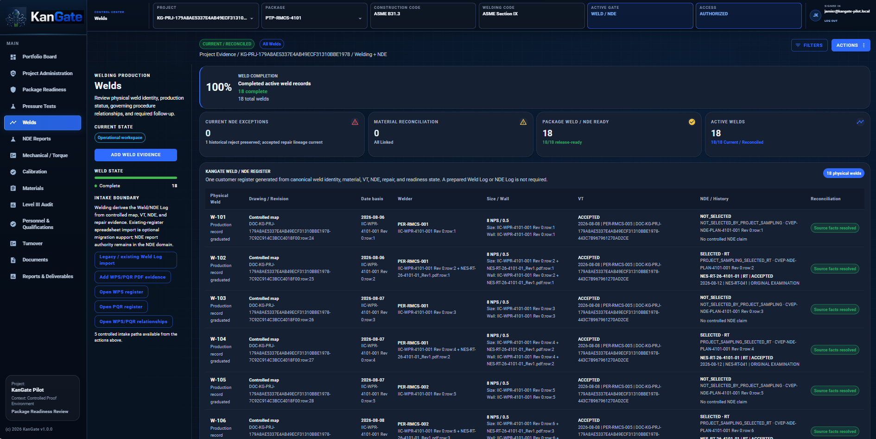Open Filters panel
Screen dimensions: 876x439
click(809, 45)
